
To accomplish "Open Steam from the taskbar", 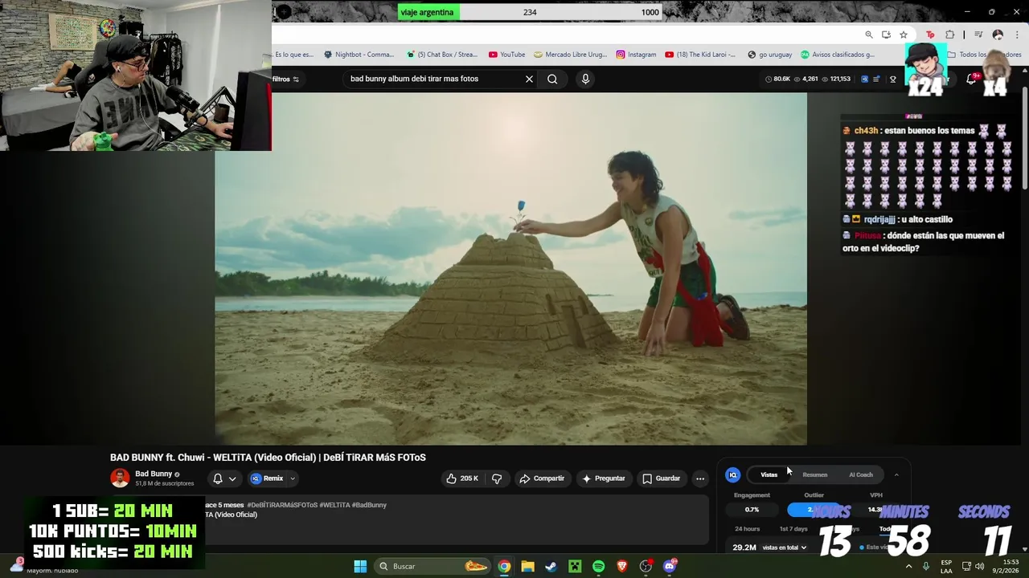I will tap(551, 567).
